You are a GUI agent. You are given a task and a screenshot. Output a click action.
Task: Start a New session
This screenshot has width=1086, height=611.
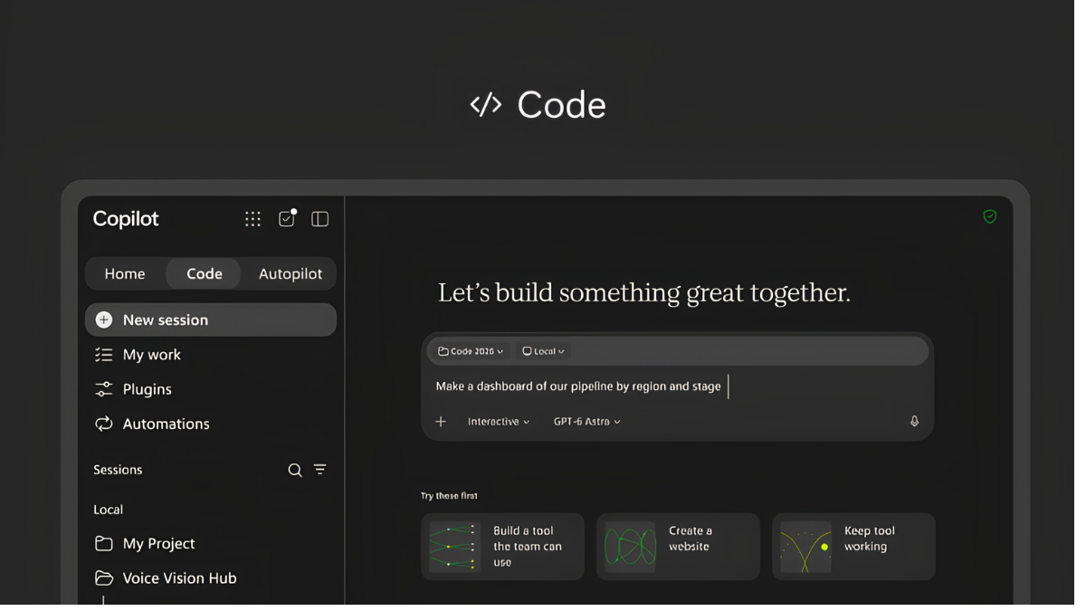coord(211,320)
